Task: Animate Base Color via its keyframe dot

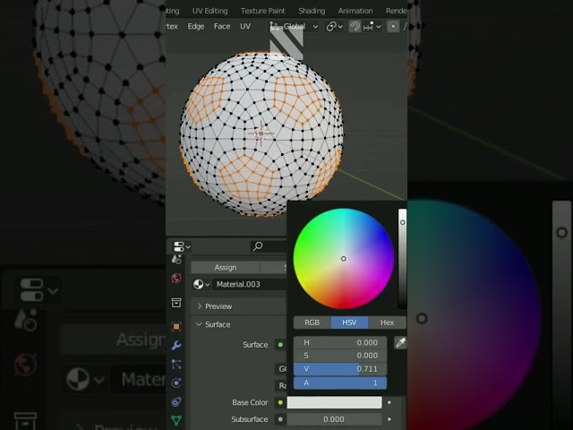Action: (x=389, y=402)
